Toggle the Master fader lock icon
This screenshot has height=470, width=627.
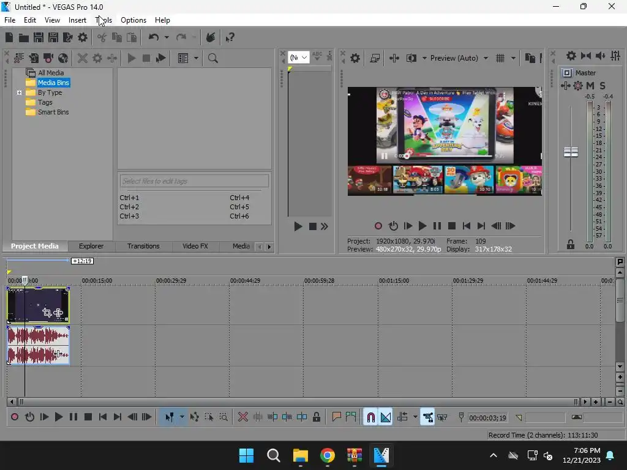pos(571,245)
